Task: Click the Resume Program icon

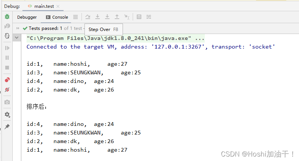Action: (x=7, y=48)
